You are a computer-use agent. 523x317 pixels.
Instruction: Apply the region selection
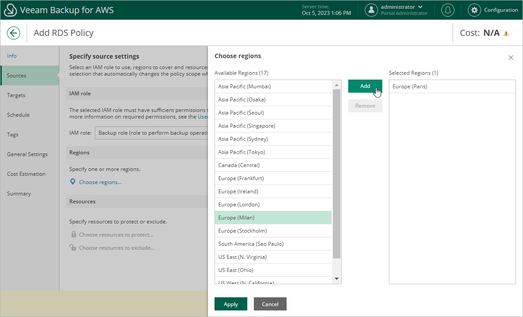pyautogui.click(x=231, y=304)
